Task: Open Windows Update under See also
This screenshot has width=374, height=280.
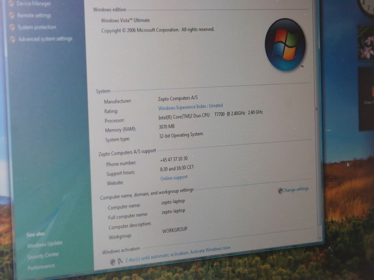Action: coord(45,244)
